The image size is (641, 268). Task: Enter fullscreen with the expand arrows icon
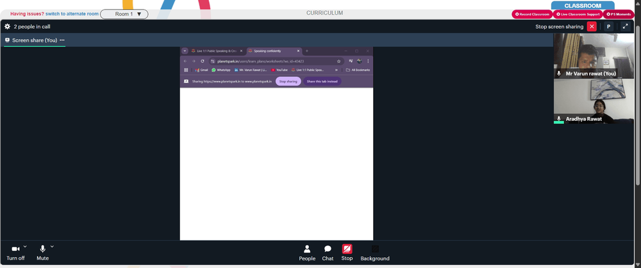pos(625,26)
